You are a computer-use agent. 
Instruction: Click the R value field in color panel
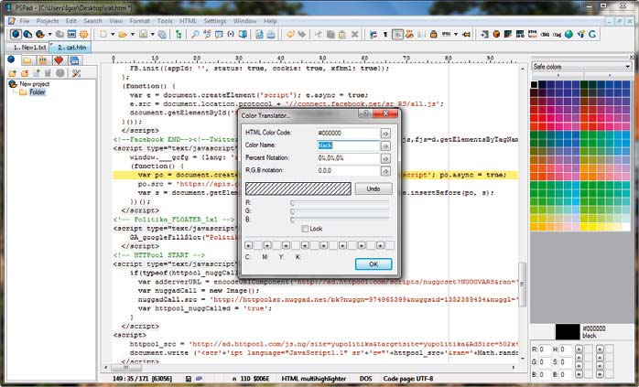(545, 349)
